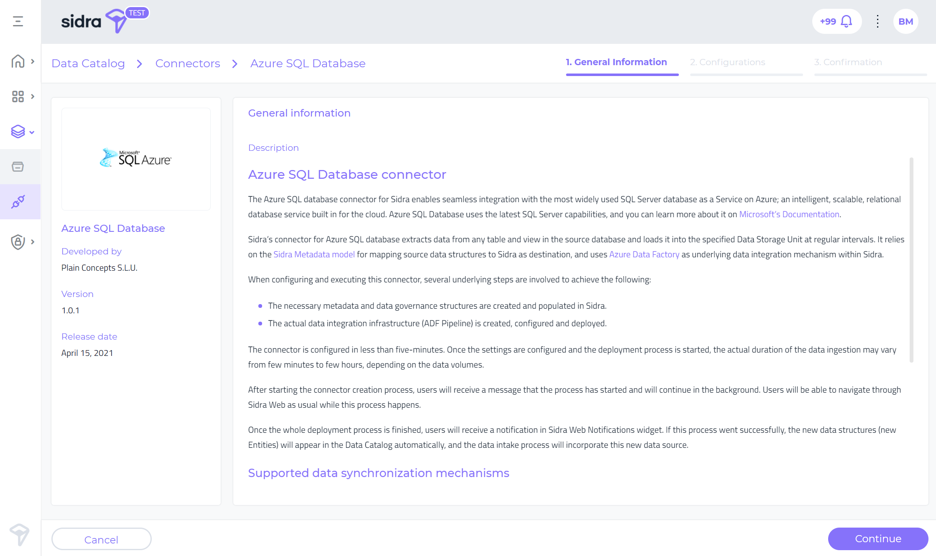Collapse the layers section chevron
The height and width of the screenshot is (556, 936).
[x=32, y=132]
